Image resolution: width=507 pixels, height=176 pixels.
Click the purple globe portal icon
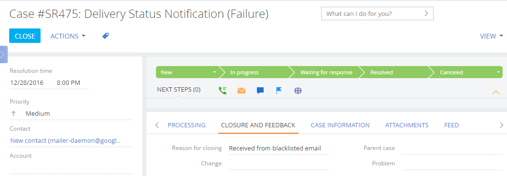click(298, 91)
